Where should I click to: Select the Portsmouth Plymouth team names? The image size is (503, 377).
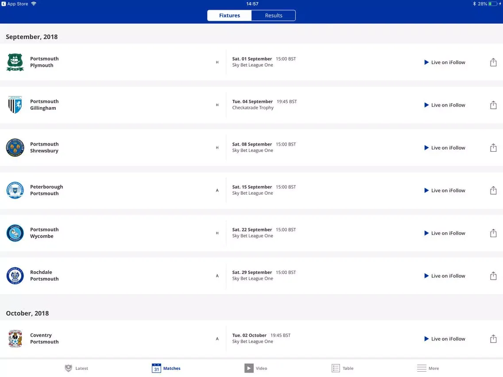pyautogui.click(x=44, y=62)
